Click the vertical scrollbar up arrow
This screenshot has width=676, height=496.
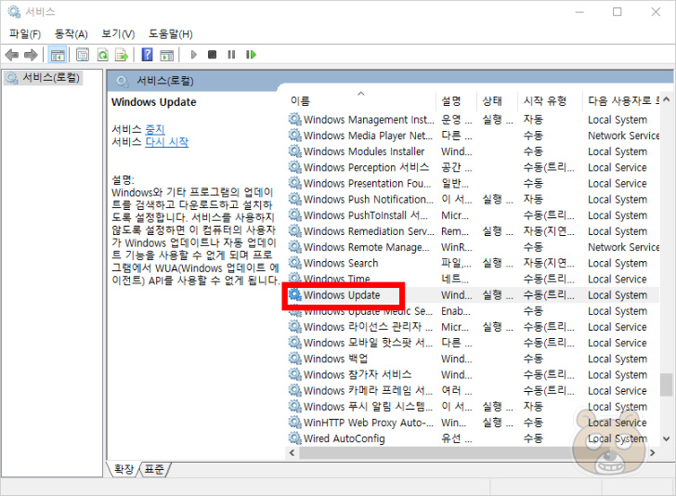click(x=667, y=99)
